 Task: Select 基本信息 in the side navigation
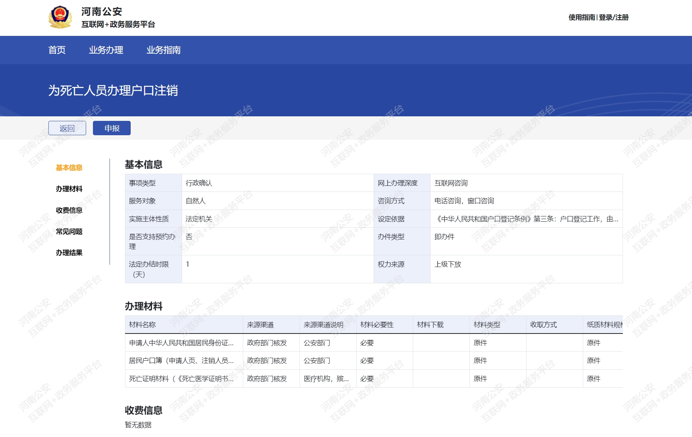69,168
